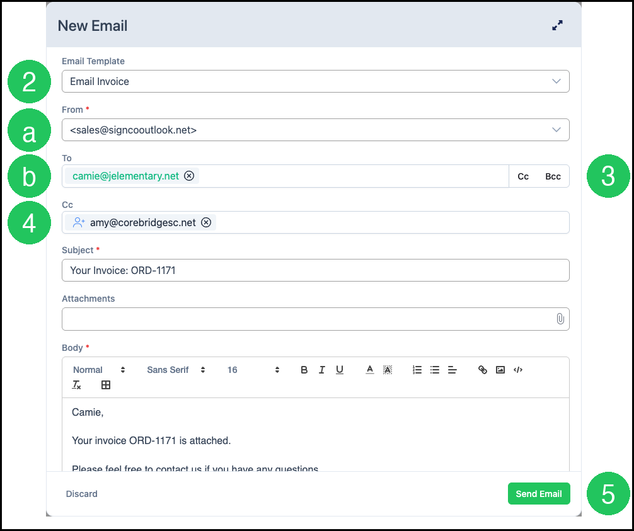
Task: Switch to HTML code view
Action: [518, 370]
